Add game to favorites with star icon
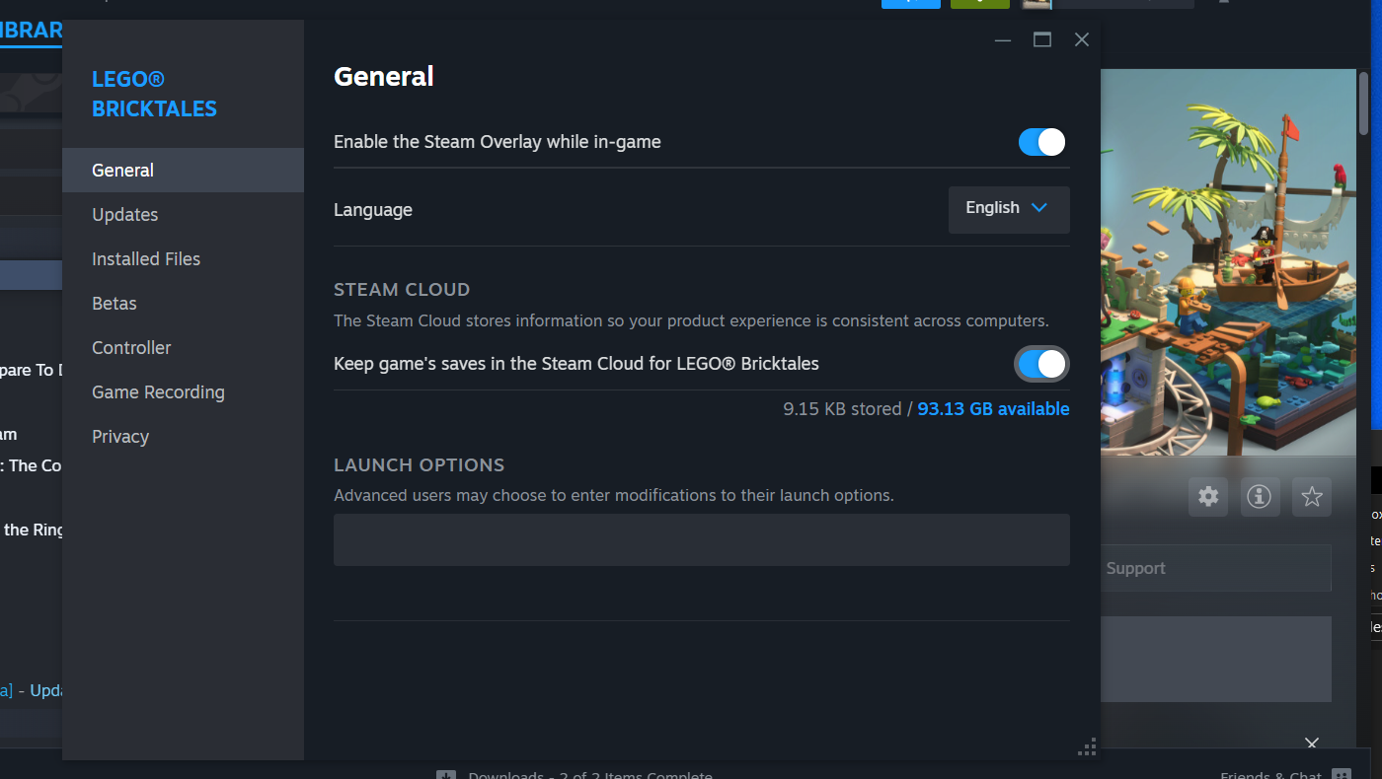The image size is (1382, 779). coord(1312,497)
